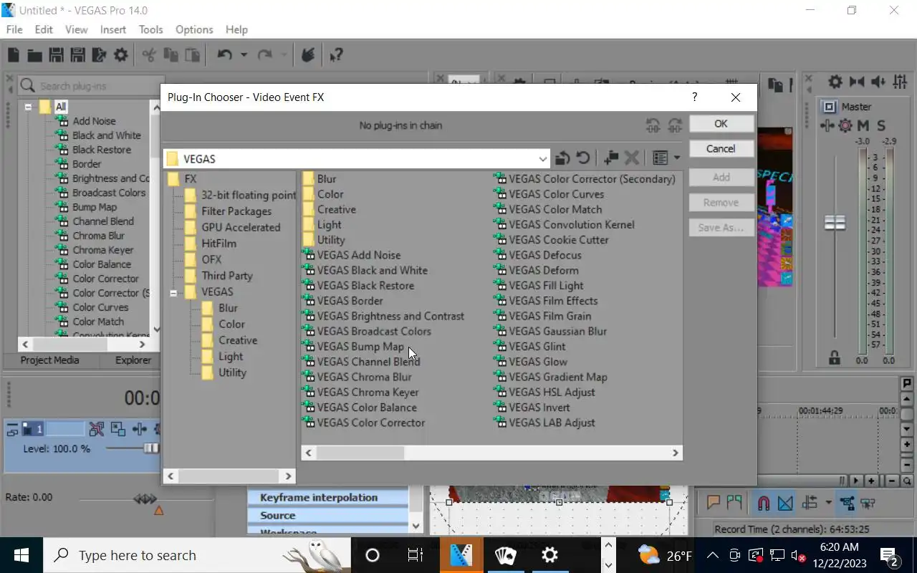Viewport: 917px width, 573px height.
Task: Toggle the crossed-square icon beside magnet
Action: (x=785, y=503)
